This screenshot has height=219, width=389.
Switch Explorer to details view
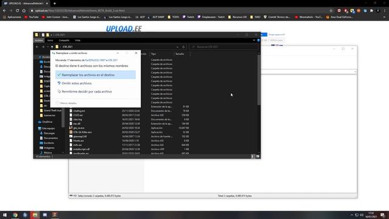(252, 156)
